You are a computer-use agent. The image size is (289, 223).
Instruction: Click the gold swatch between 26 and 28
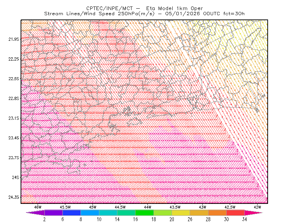[x=199, y=213]
